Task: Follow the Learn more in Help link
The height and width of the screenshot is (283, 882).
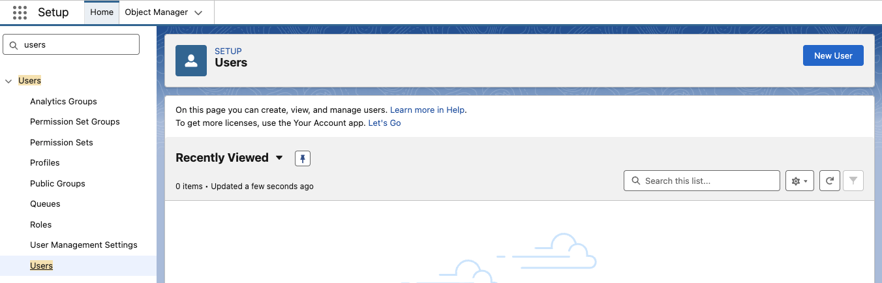Action: pyautogui.click(x=428, y=110)
